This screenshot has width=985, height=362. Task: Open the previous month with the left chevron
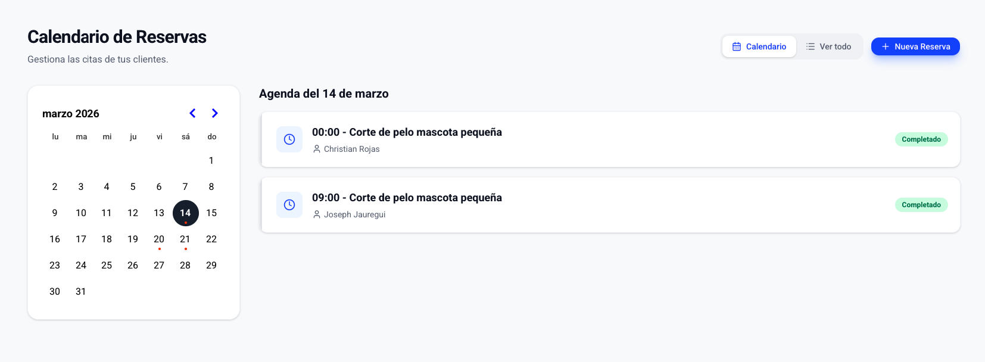coord(192,113)
